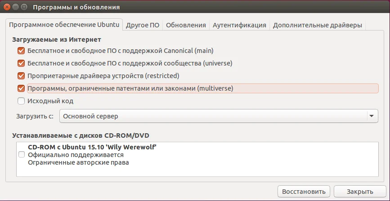Image resolution: width=390 pixels, height=201 pixels.
Task: Select the Программное обеспечение Ubuntu tab
Action: click(64, 25)
